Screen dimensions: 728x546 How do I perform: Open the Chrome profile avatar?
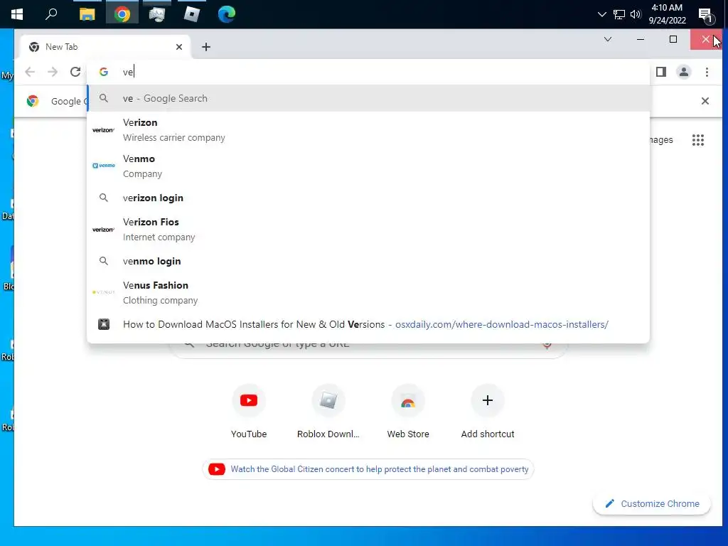(x=684, y=72)
